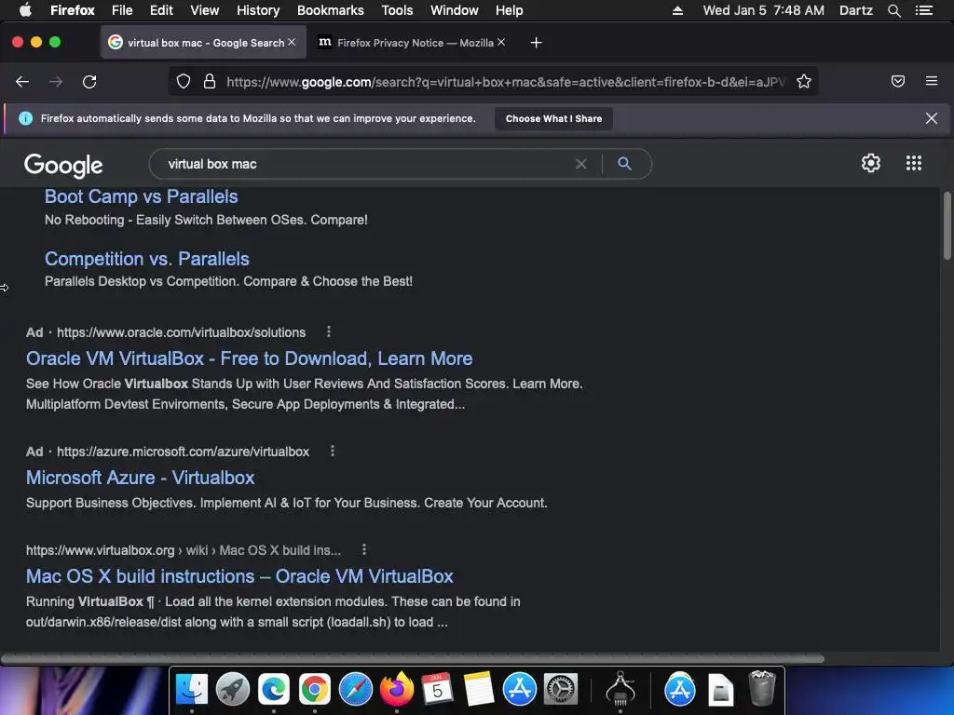Click the date and time in menu bar
The height and width of the screenshot is (715, 954).
764,10
